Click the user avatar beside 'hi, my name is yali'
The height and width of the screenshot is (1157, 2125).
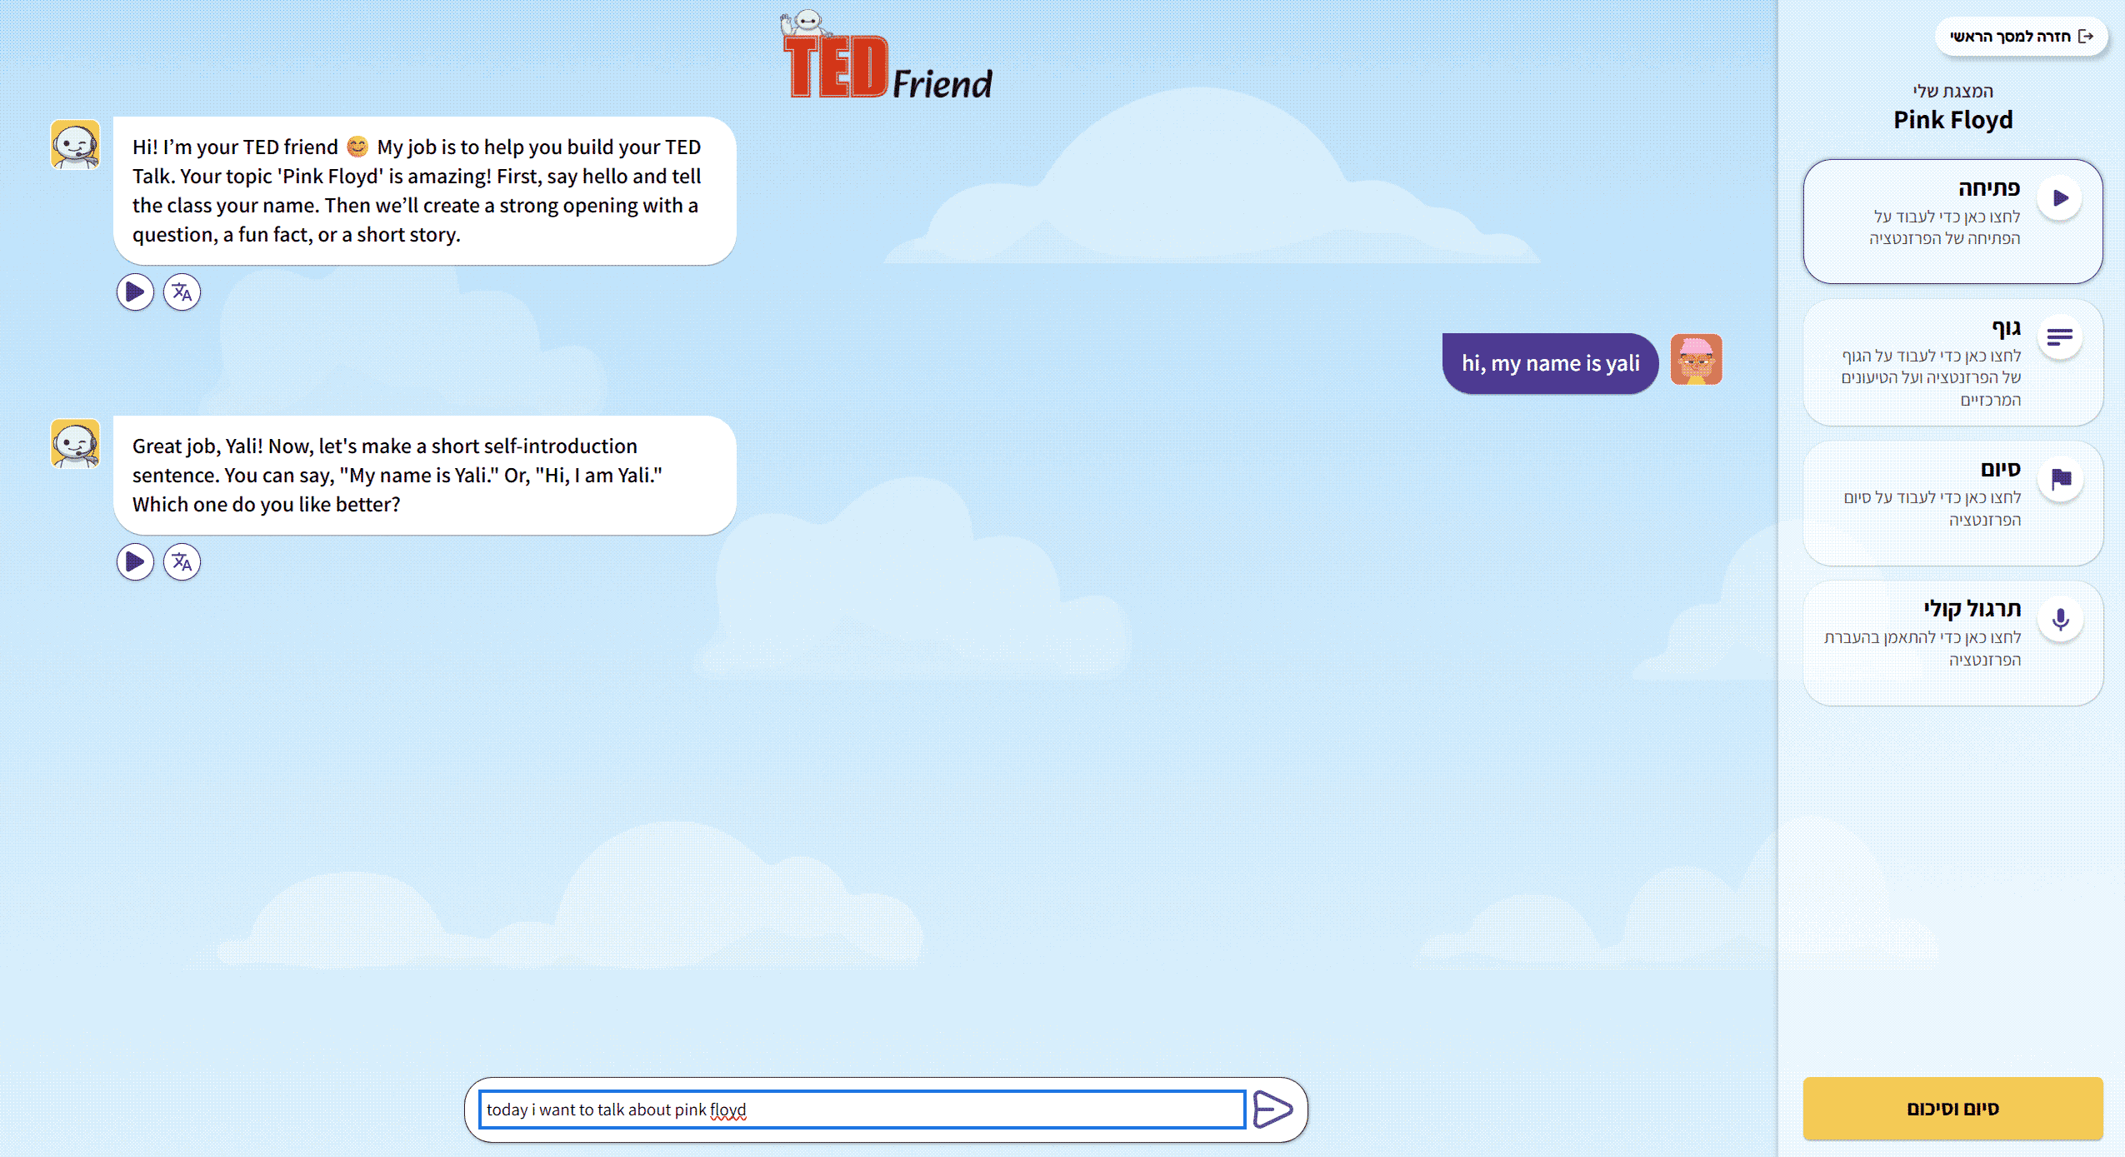(1696, 360)
